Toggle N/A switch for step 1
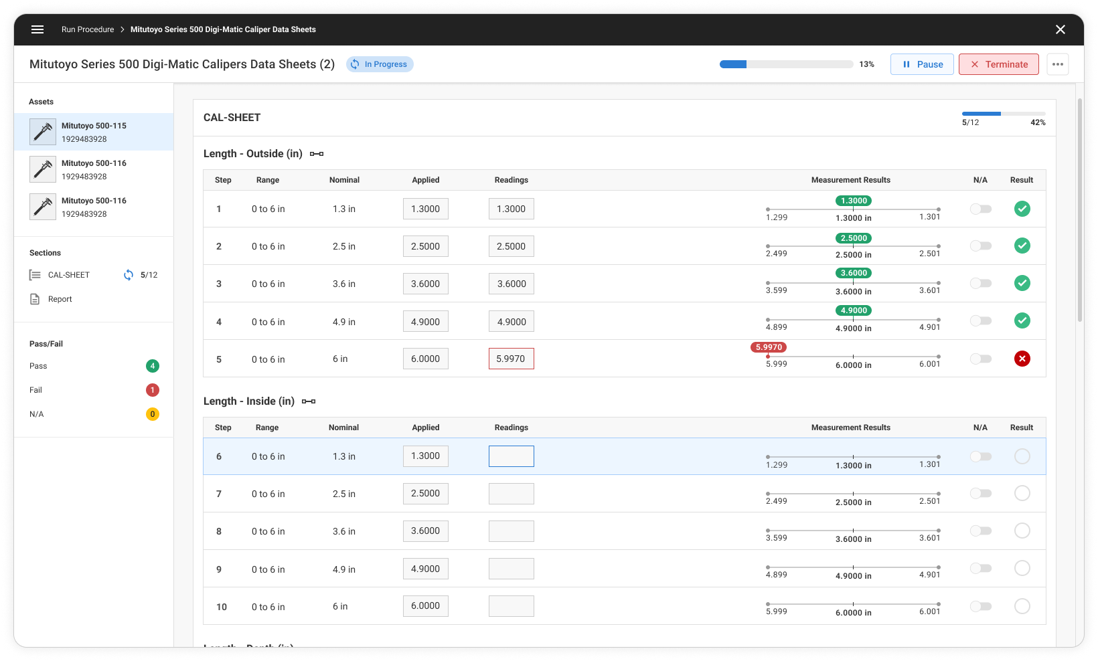Viewport: 1098px width, 661px height. [981, 209]
